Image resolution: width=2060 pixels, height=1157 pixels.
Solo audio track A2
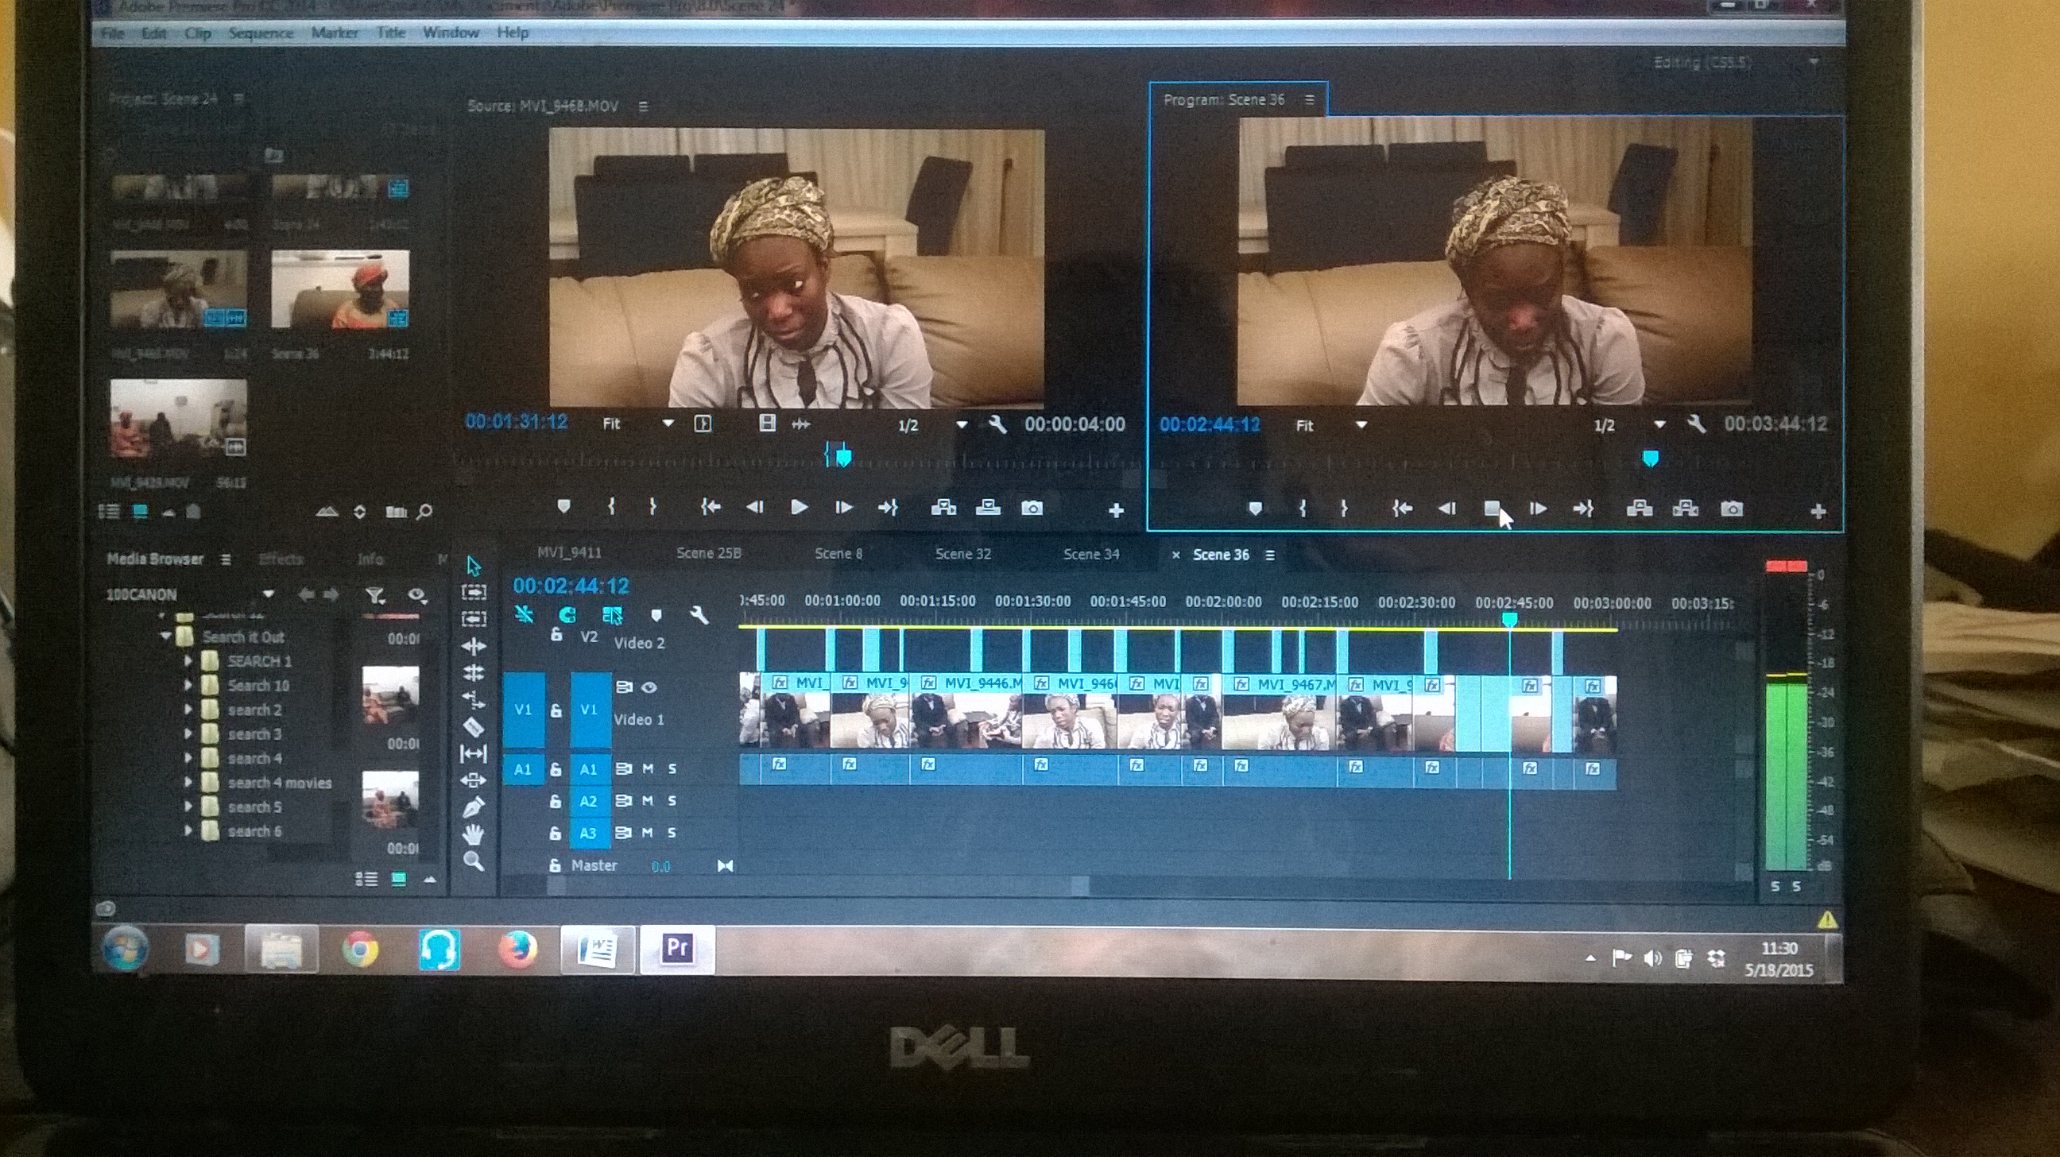pyautogui.click(x=672, y=800)
